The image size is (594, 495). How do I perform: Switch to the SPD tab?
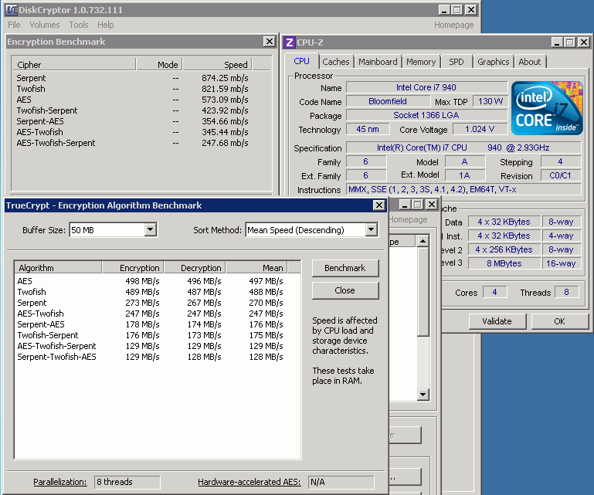(456, 62)
